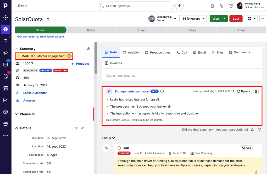Image resolution: width=267 pixels, height=174 pixels.
Task: Open the Focus dropdown
Action: (x=109, y=138)
